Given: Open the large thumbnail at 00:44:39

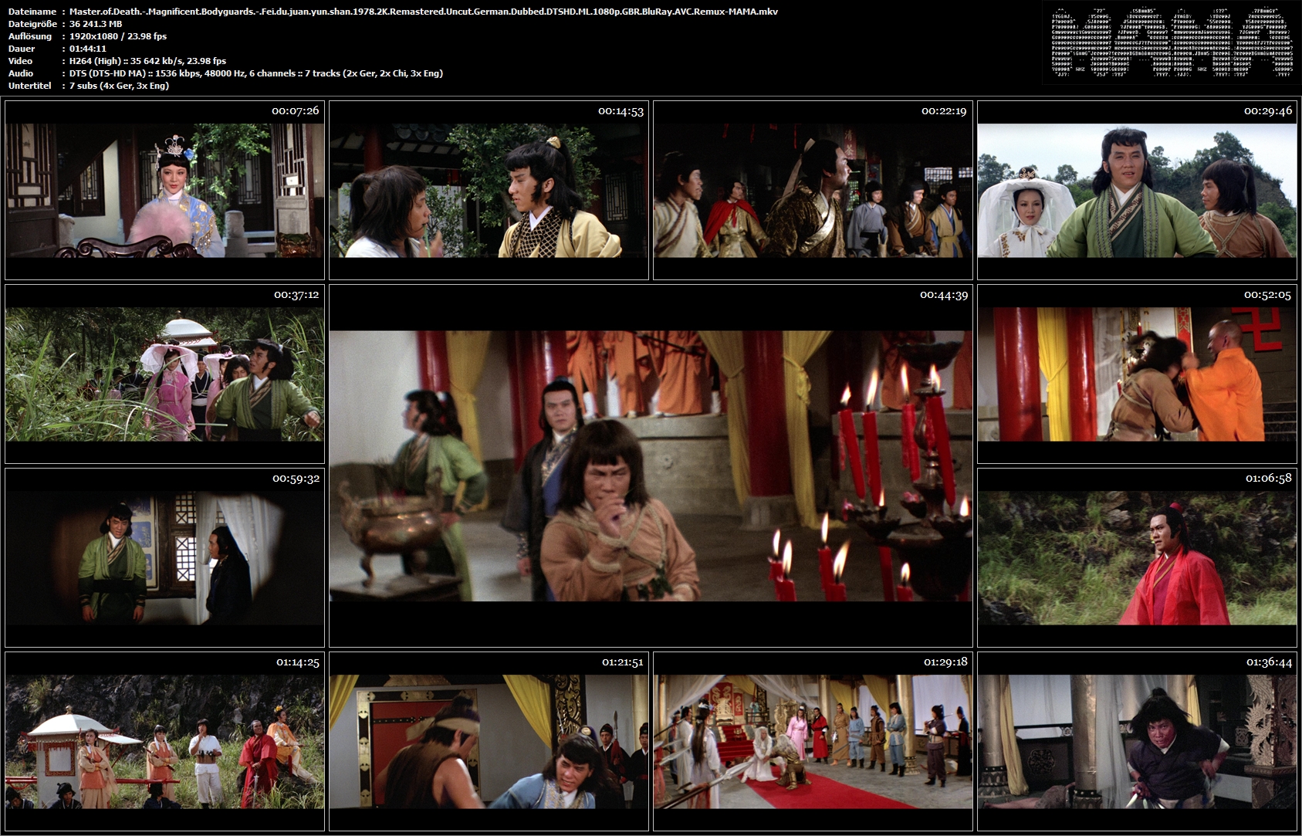Looking at the screenshot, I should (651, 465).
